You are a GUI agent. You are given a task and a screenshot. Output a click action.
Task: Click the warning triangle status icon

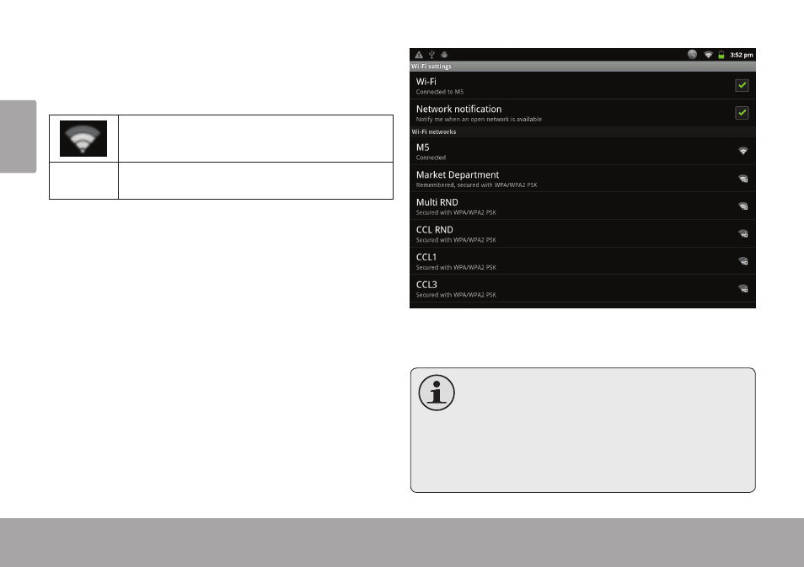click(419, 55)
